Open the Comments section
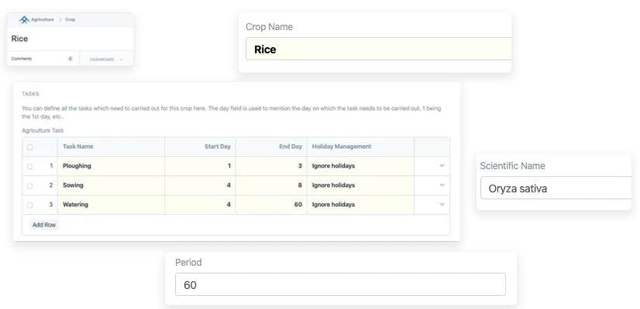This screenshot has height=309, width=640. 22,59
